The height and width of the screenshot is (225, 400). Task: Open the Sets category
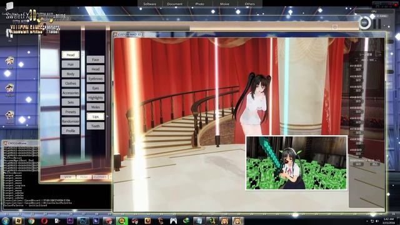71,102
